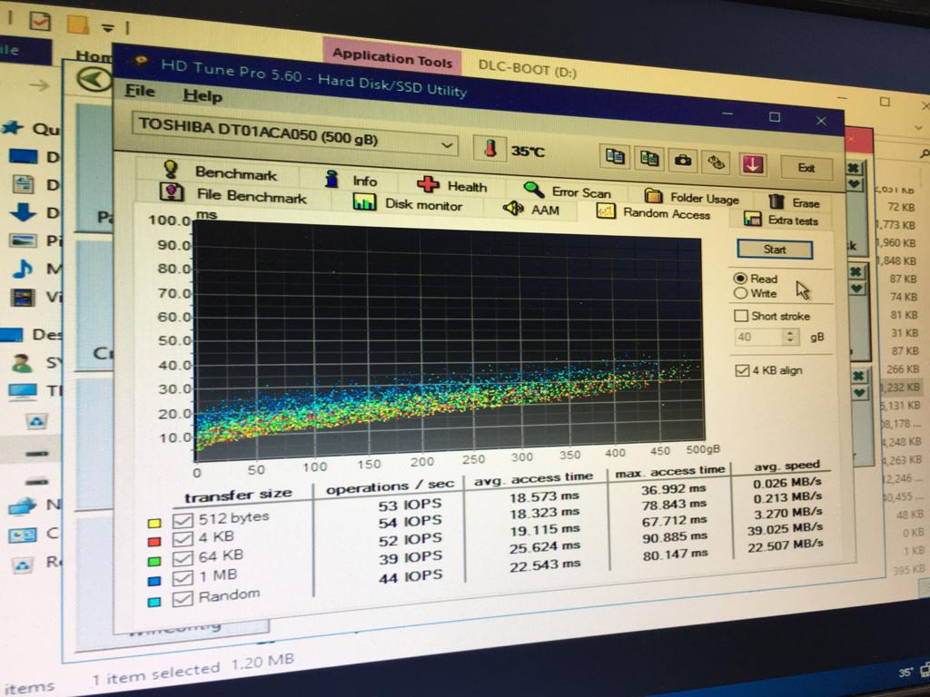Viewport: 930px width, 697px height.
Task: Open the Info tab
Action: [x=351, y=179]
